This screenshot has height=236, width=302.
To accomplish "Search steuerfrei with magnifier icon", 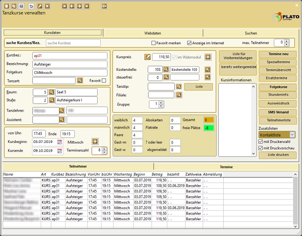I will pos(166,77).
